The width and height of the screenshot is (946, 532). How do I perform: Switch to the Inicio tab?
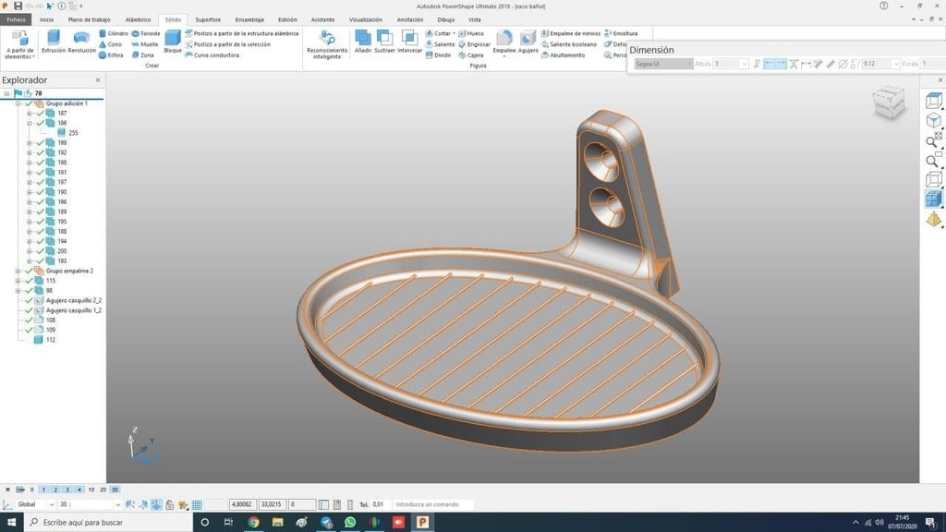[x=46, y=20]
